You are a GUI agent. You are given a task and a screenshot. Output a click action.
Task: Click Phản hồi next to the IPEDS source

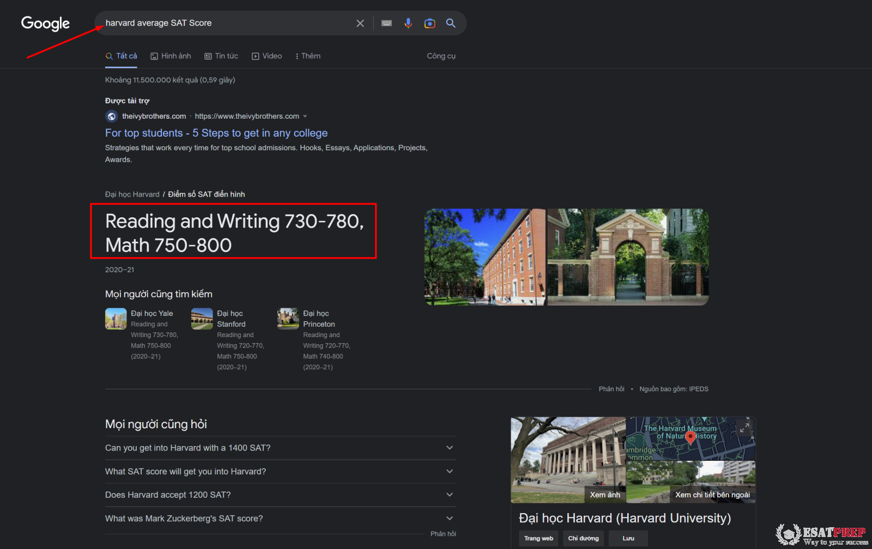click(611, 389)
